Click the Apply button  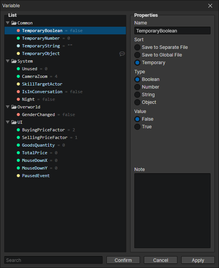tap(198, 260)
